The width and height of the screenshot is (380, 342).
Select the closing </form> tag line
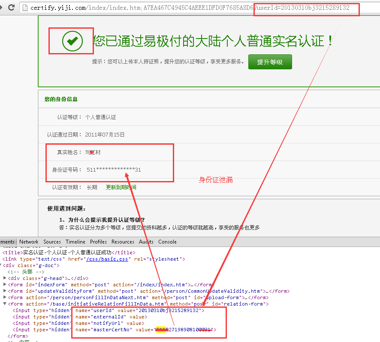tap(18, 336)
